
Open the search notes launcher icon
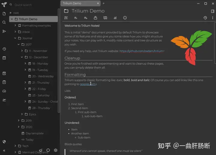(4, 22)
